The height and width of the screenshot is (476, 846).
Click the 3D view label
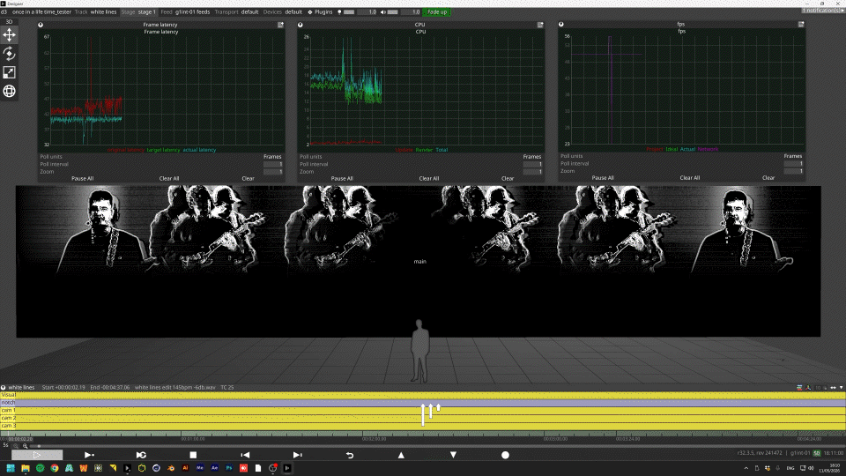(x=9, y=21)
